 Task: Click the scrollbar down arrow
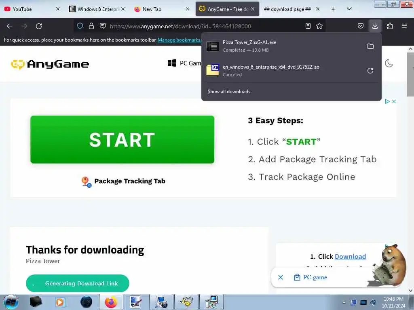coord(410,291)
